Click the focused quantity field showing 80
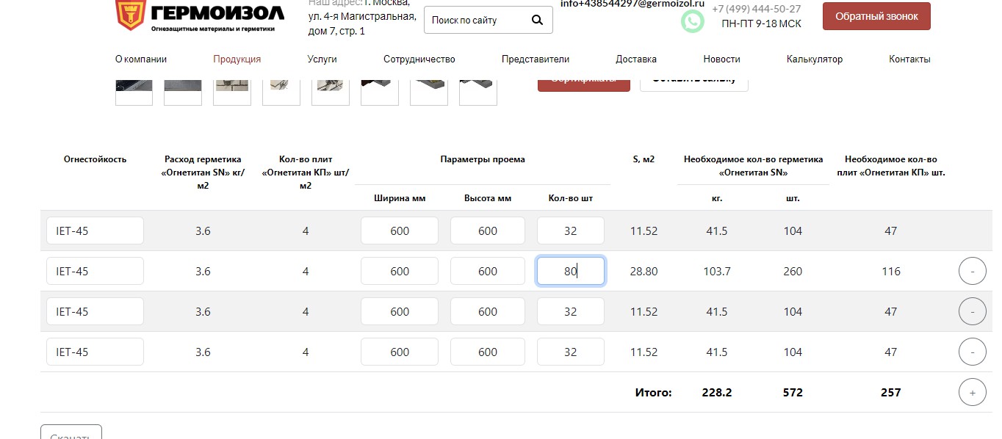This screenshot has width=1002, height=439. pos(571,271)
